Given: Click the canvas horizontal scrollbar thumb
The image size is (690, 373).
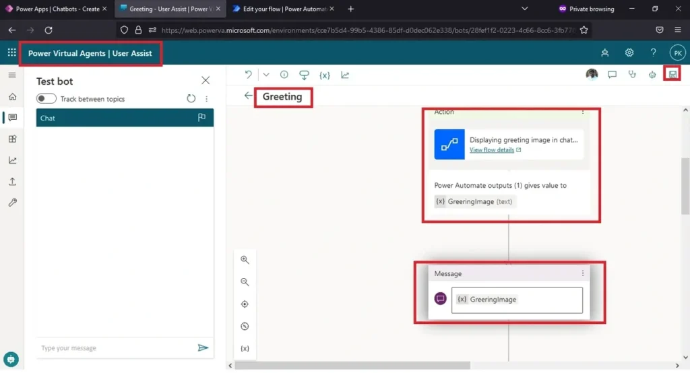Looking at the screenshot, I should pyautogui.click(x=352, y=366).
